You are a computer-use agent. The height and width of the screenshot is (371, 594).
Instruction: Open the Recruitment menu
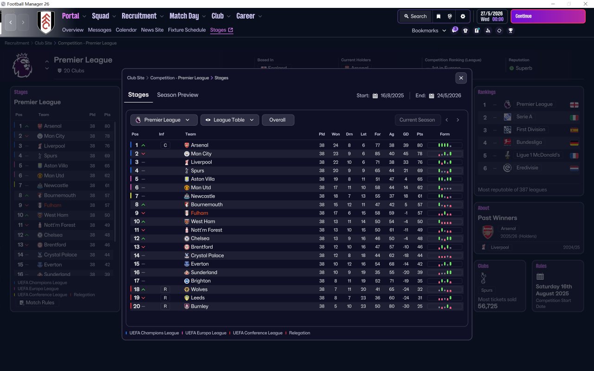click(x=143, y=16)
